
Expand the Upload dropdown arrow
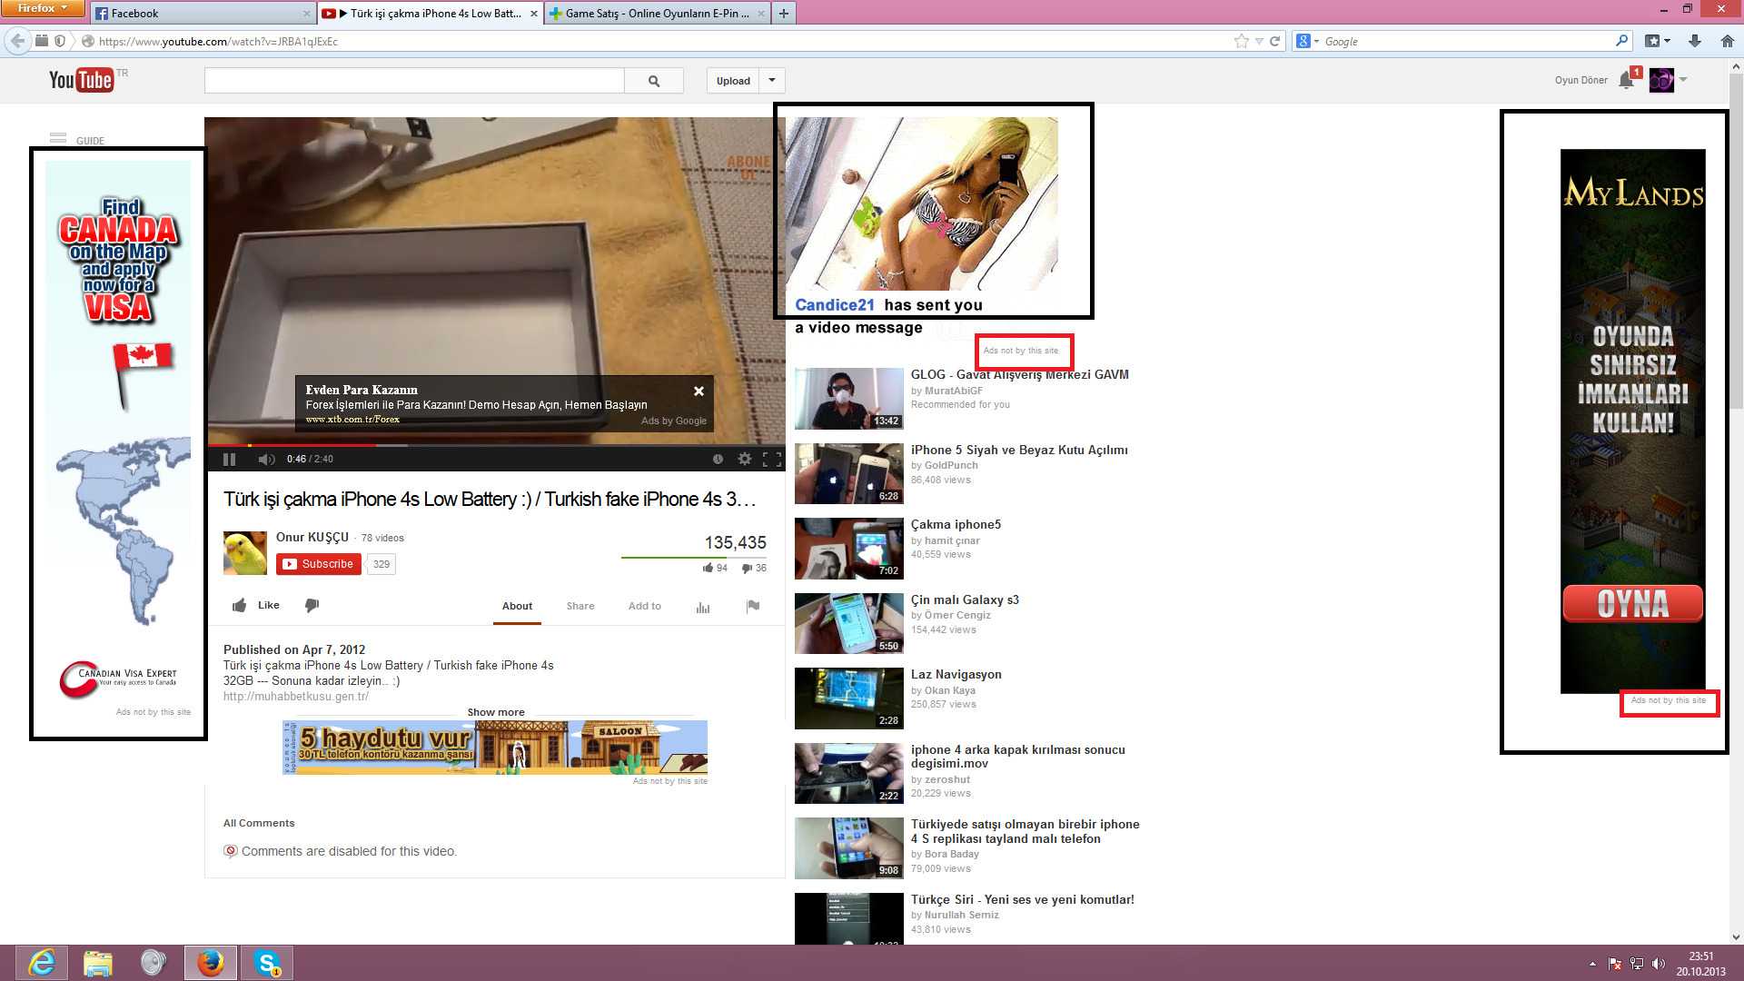point(772,81)
